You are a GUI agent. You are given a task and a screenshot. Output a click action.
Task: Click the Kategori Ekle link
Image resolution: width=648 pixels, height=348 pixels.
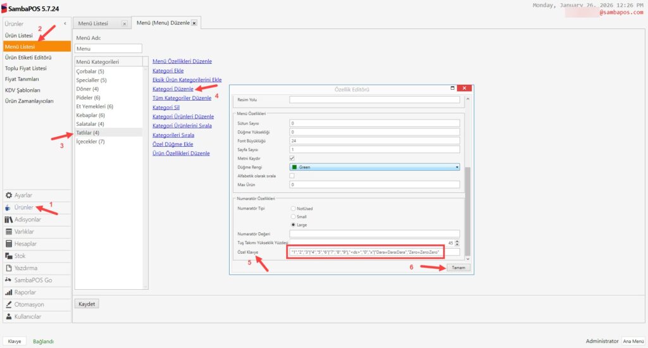pyautogui.click(x=168, y=71)
